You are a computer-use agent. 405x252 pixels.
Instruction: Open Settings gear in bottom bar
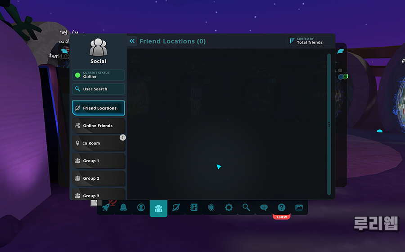(x=229, y=208)
